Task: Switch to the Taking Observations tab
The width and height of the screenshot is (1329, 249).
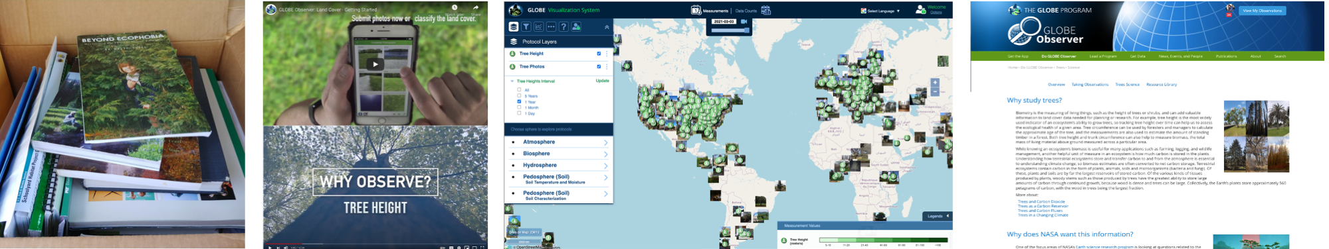Action: (x=1090, y=85)
